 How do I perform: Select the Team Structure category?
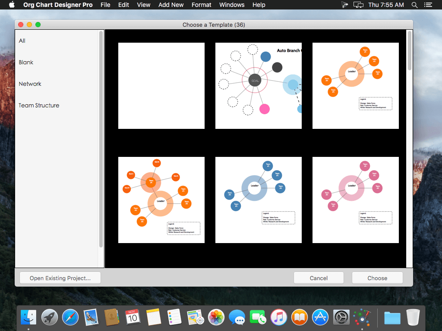coord(39,106)
